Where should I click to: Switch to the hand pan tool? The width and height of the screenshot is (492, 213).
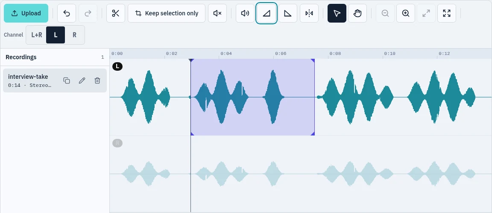point(357,13)
